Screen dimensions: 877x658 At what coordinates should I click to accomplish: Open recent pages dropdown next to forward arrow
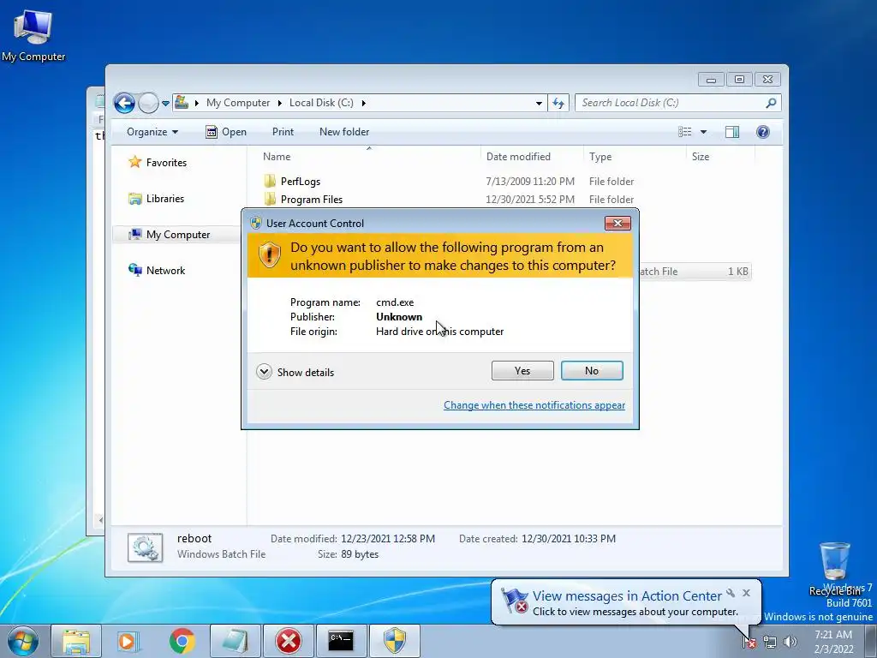[165, 103]
